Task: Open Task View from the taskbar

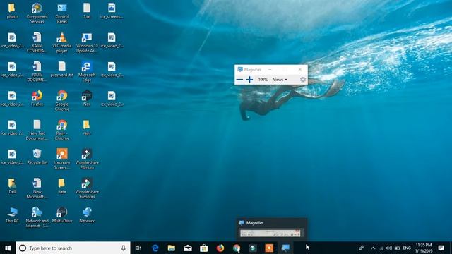Action: pyautogui.click(x=138, y=248)
